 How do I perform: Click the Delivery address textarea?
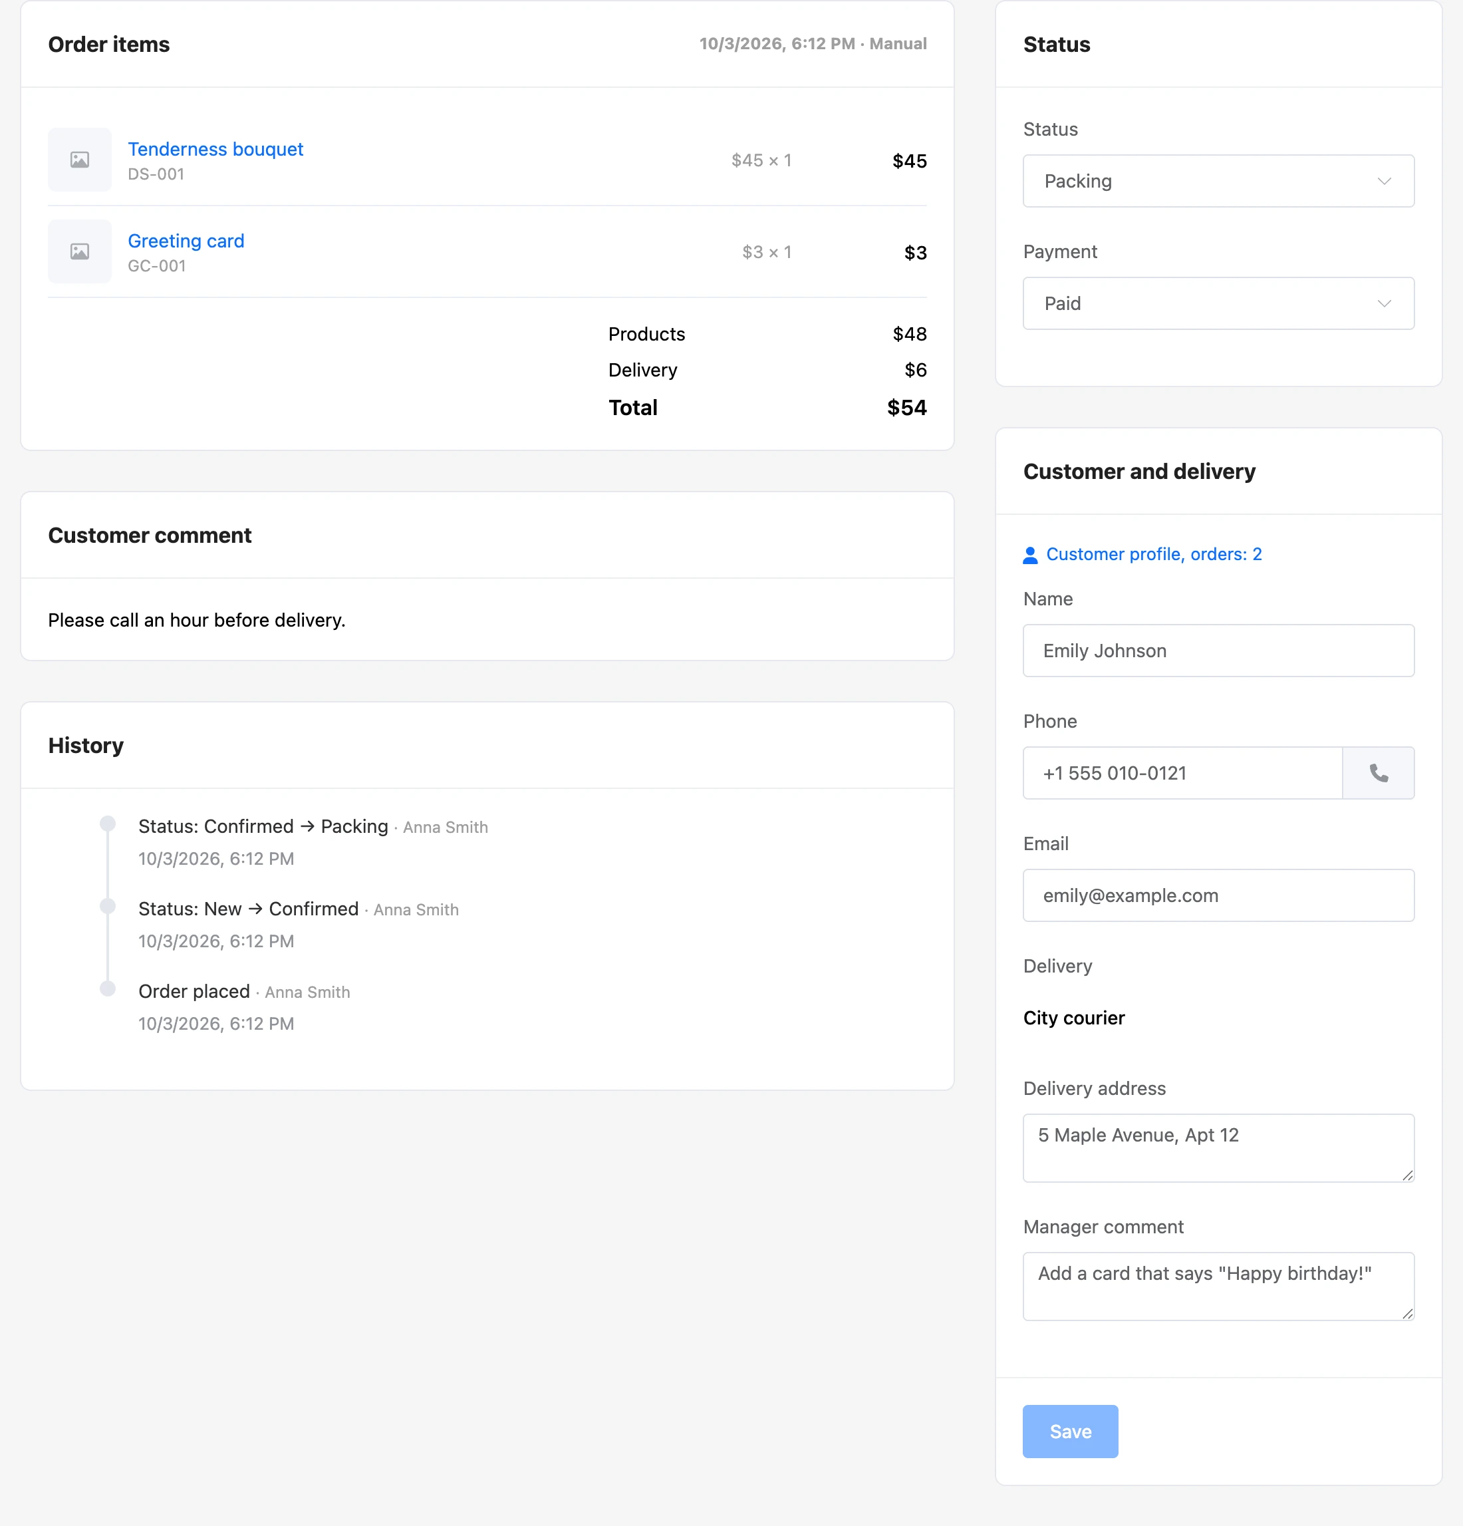(x=1219, y=1147)
